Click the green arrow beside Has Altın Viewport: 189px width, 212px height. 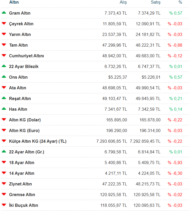pyautogui.click(x=4, y=109)
